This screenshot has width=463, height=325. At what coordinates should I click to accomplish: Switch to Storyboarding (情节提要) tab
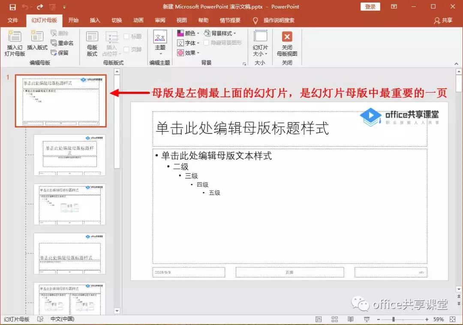[x=230, y=21]
